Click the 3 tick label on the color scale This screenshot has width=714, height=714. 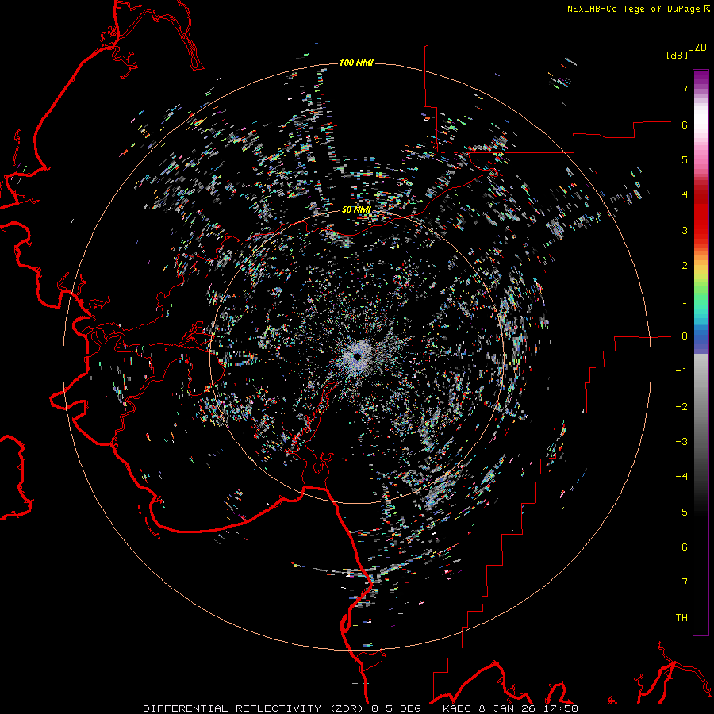(685, 230)
